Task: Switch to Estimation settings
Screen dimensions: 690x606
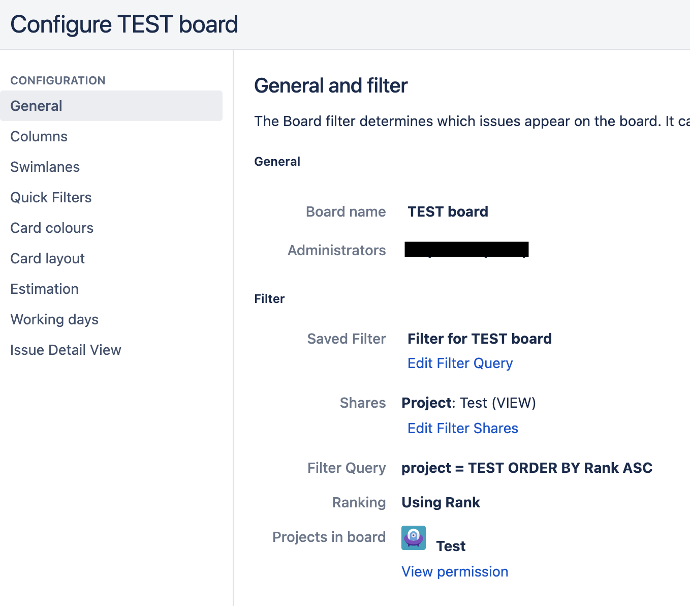Action: point(45,289)
